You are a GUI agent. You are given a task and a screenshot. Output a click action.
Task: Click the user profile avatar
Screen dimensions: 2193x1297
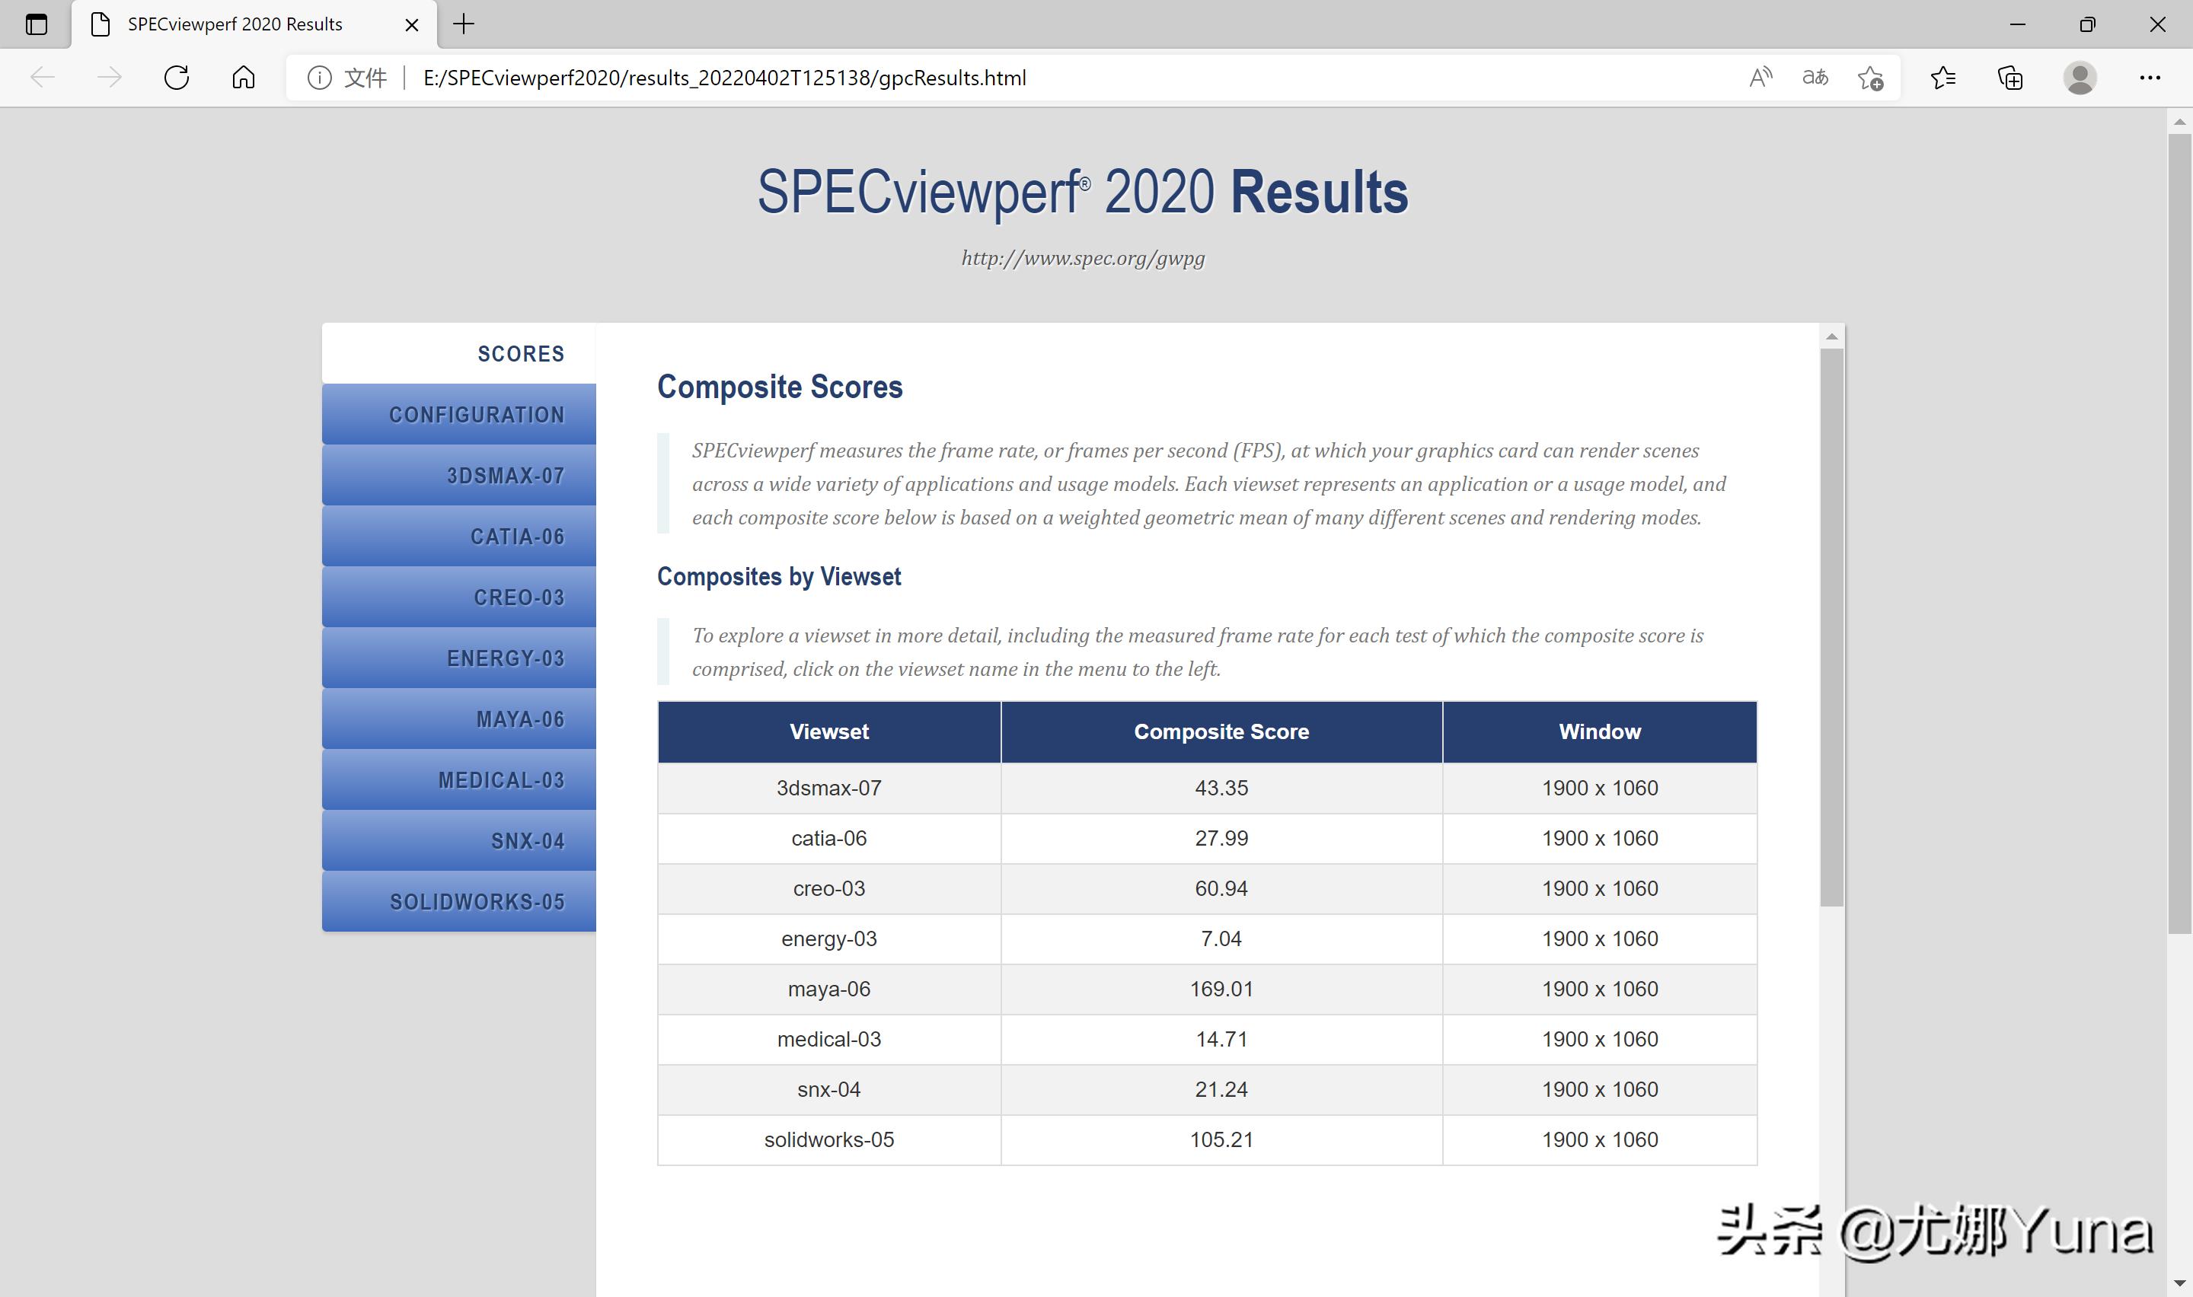pos(2080,78)
